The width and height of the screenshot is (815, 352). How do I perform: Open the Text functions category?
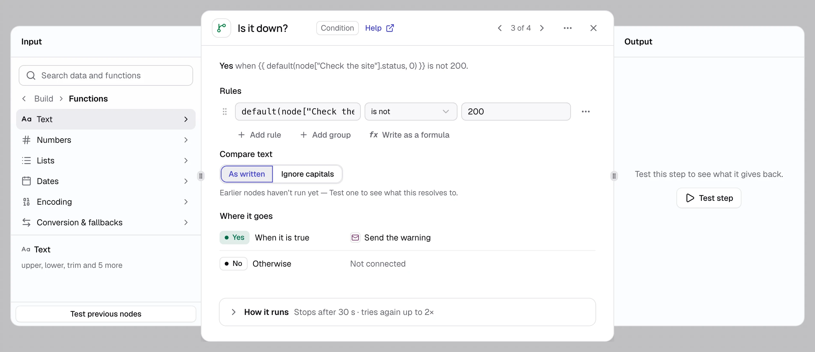(x=106, y=119)
